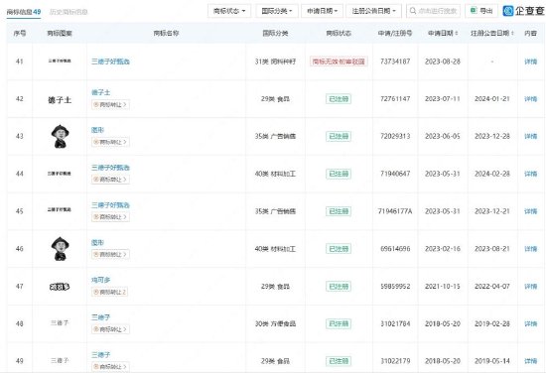Open the 商标状态 filter dropdown
Image resolution: width=546 pixels, height=373 pixels.
229,11
